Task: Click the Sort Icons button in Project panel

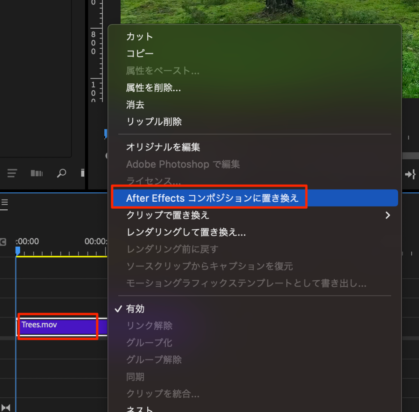Action: pos(12,173)
